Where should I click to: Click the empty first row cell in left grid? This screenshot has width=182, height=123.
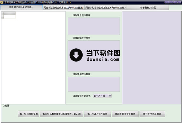tap(9, 17)
